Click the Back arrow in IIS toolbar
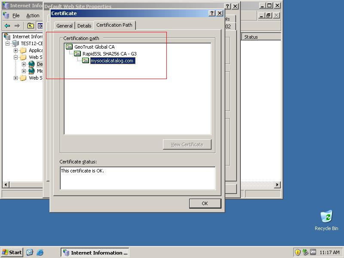Image resolution: width=344 pixels, height=258 pixels. click(7, 26)
